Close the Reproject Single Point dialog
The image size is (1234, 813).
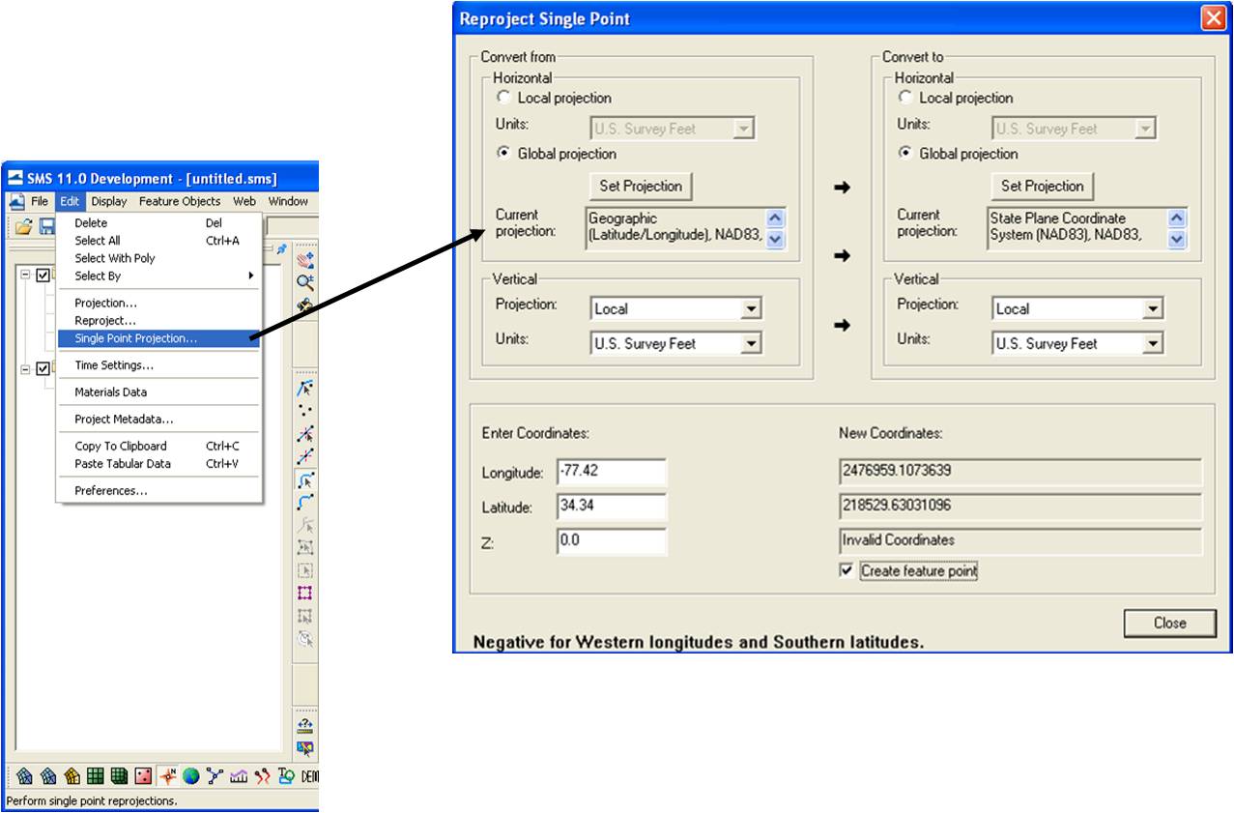[1214, 18]
